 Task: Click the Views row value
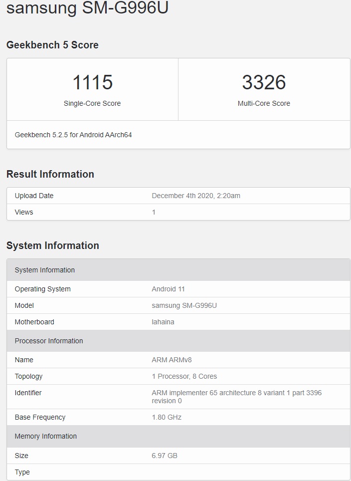(154, 212)
